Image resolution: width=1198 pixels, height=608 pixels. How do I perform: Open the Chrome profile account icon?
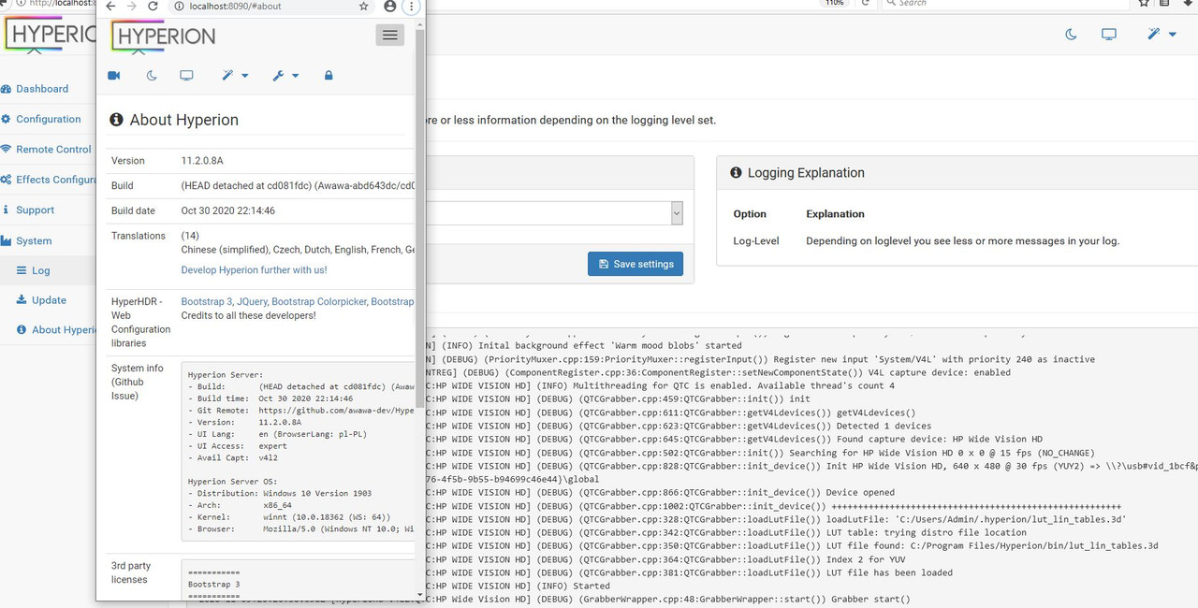click(389, 7)
